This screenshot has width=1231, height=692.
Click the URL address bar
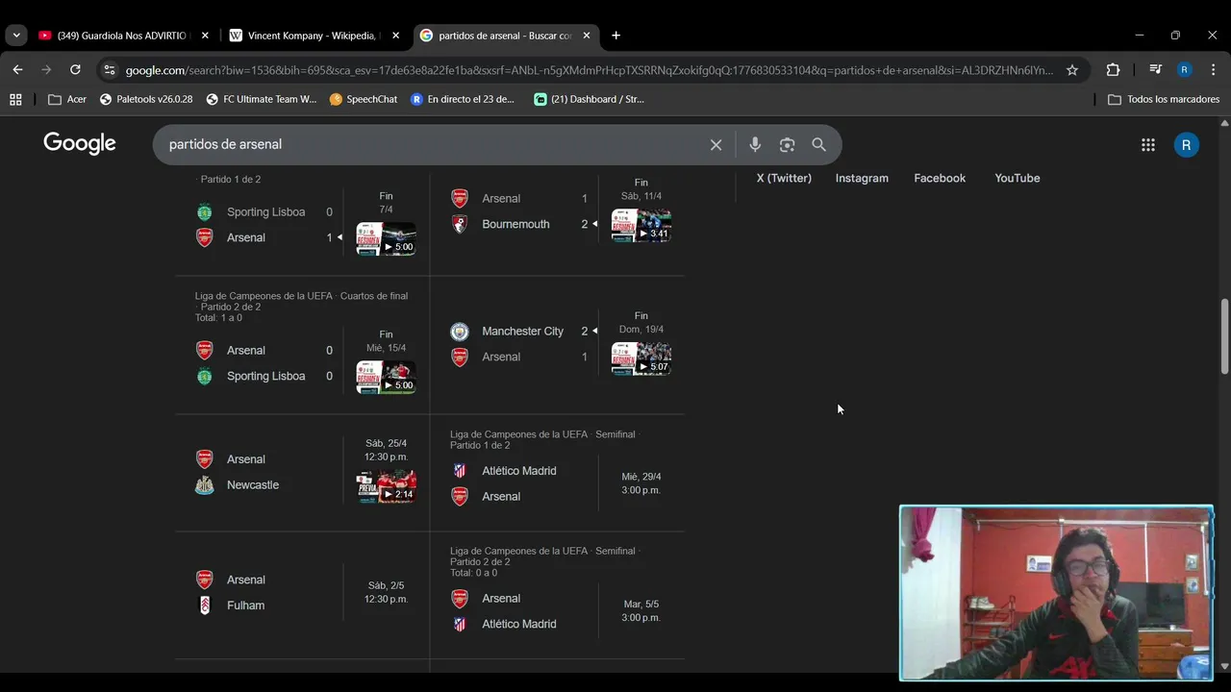click(589, 70)
